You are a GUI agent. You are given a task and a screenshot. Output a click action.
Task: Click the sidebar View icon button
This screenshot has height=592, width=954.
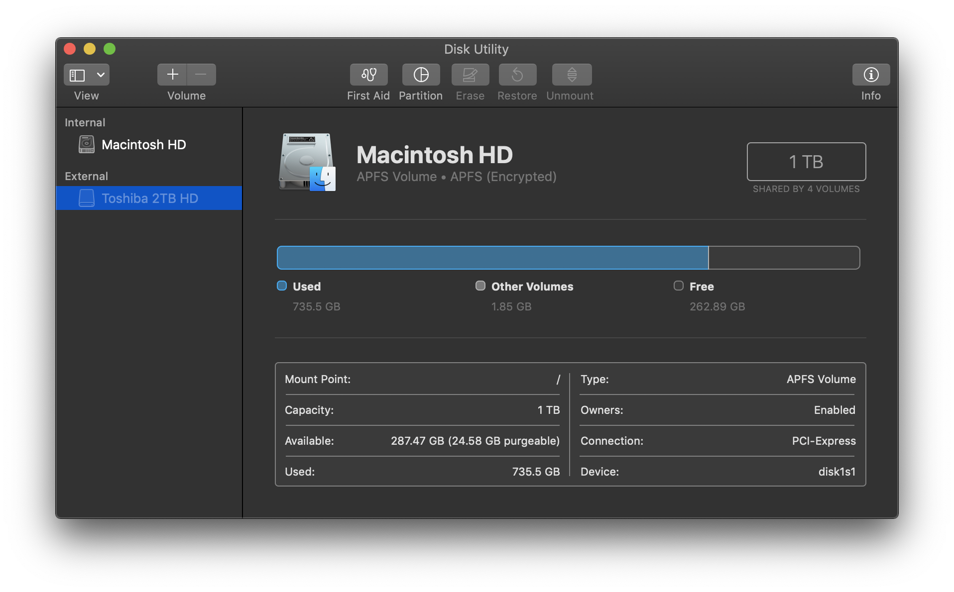[x=77, y=75]
